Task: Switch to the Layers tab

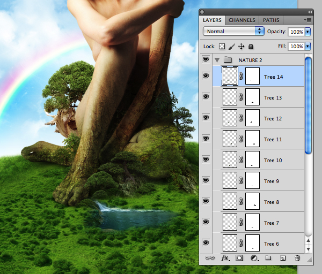Action: point(212,20)
